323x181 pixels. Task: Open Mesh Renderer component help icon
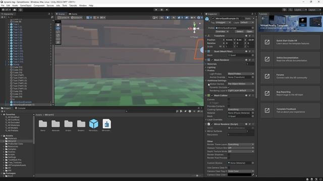pos(246,60)
